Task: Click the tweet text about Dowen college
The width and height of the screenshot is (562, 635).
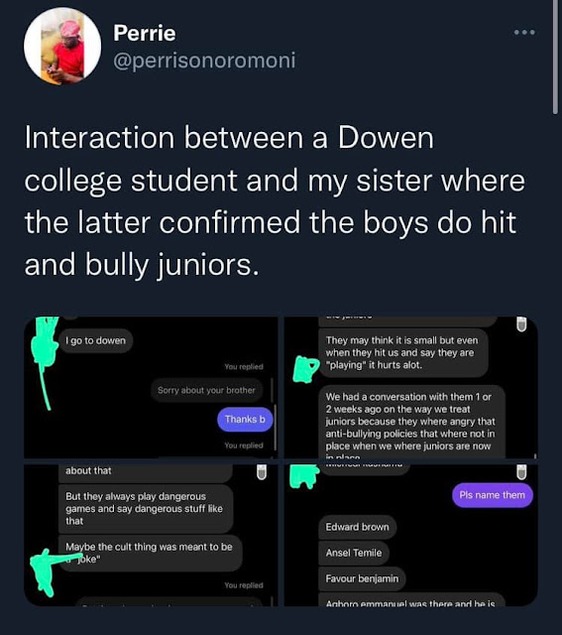Action: 275,201
